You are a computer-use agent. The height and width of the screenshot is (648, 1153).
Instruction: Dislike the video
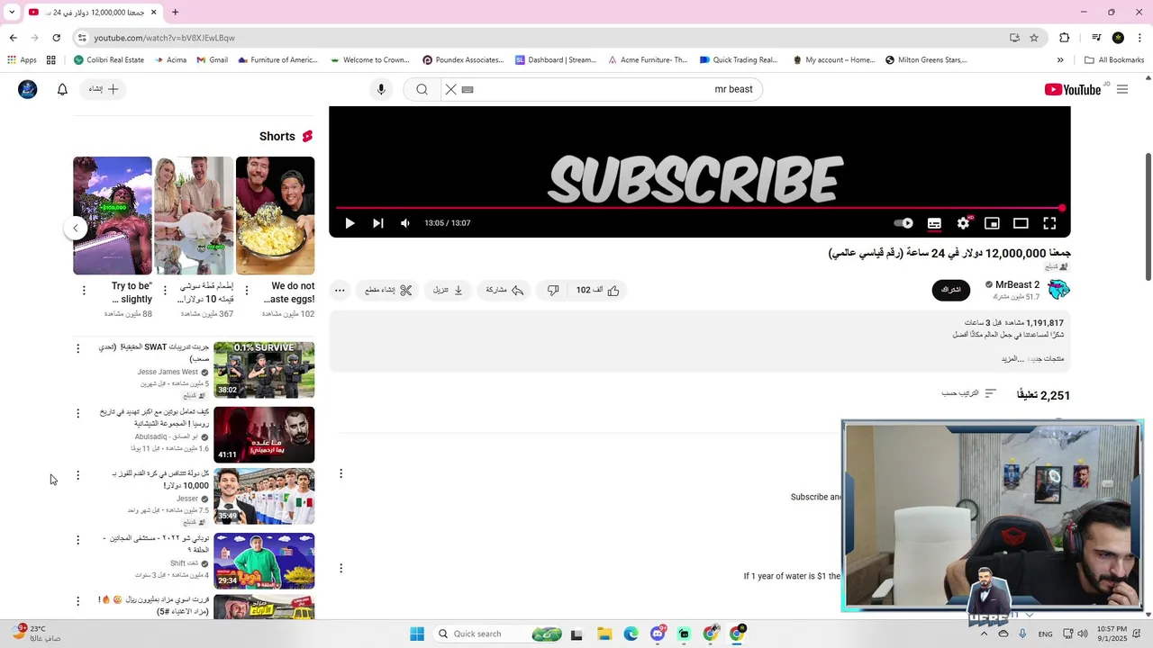pos(553,290)
